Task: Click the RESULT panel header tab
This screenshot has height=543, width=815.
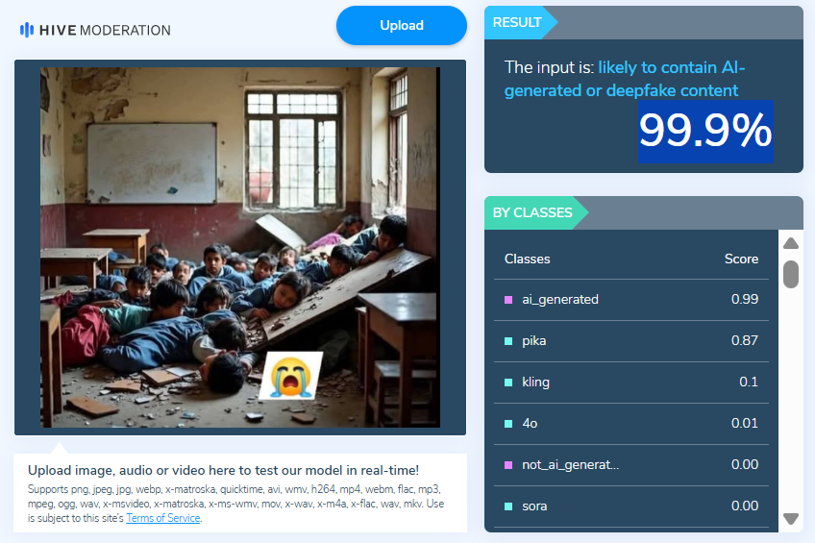Action: (518, 22)
